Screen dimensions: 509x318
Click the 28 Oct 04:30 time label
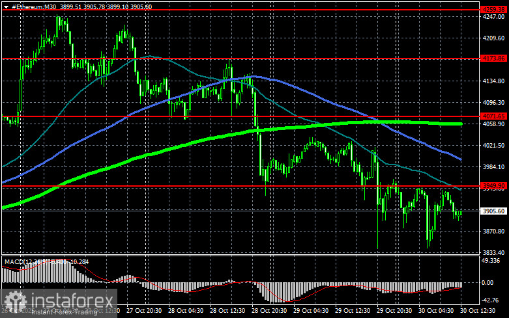pyautogui.click(x=186, y=311)
